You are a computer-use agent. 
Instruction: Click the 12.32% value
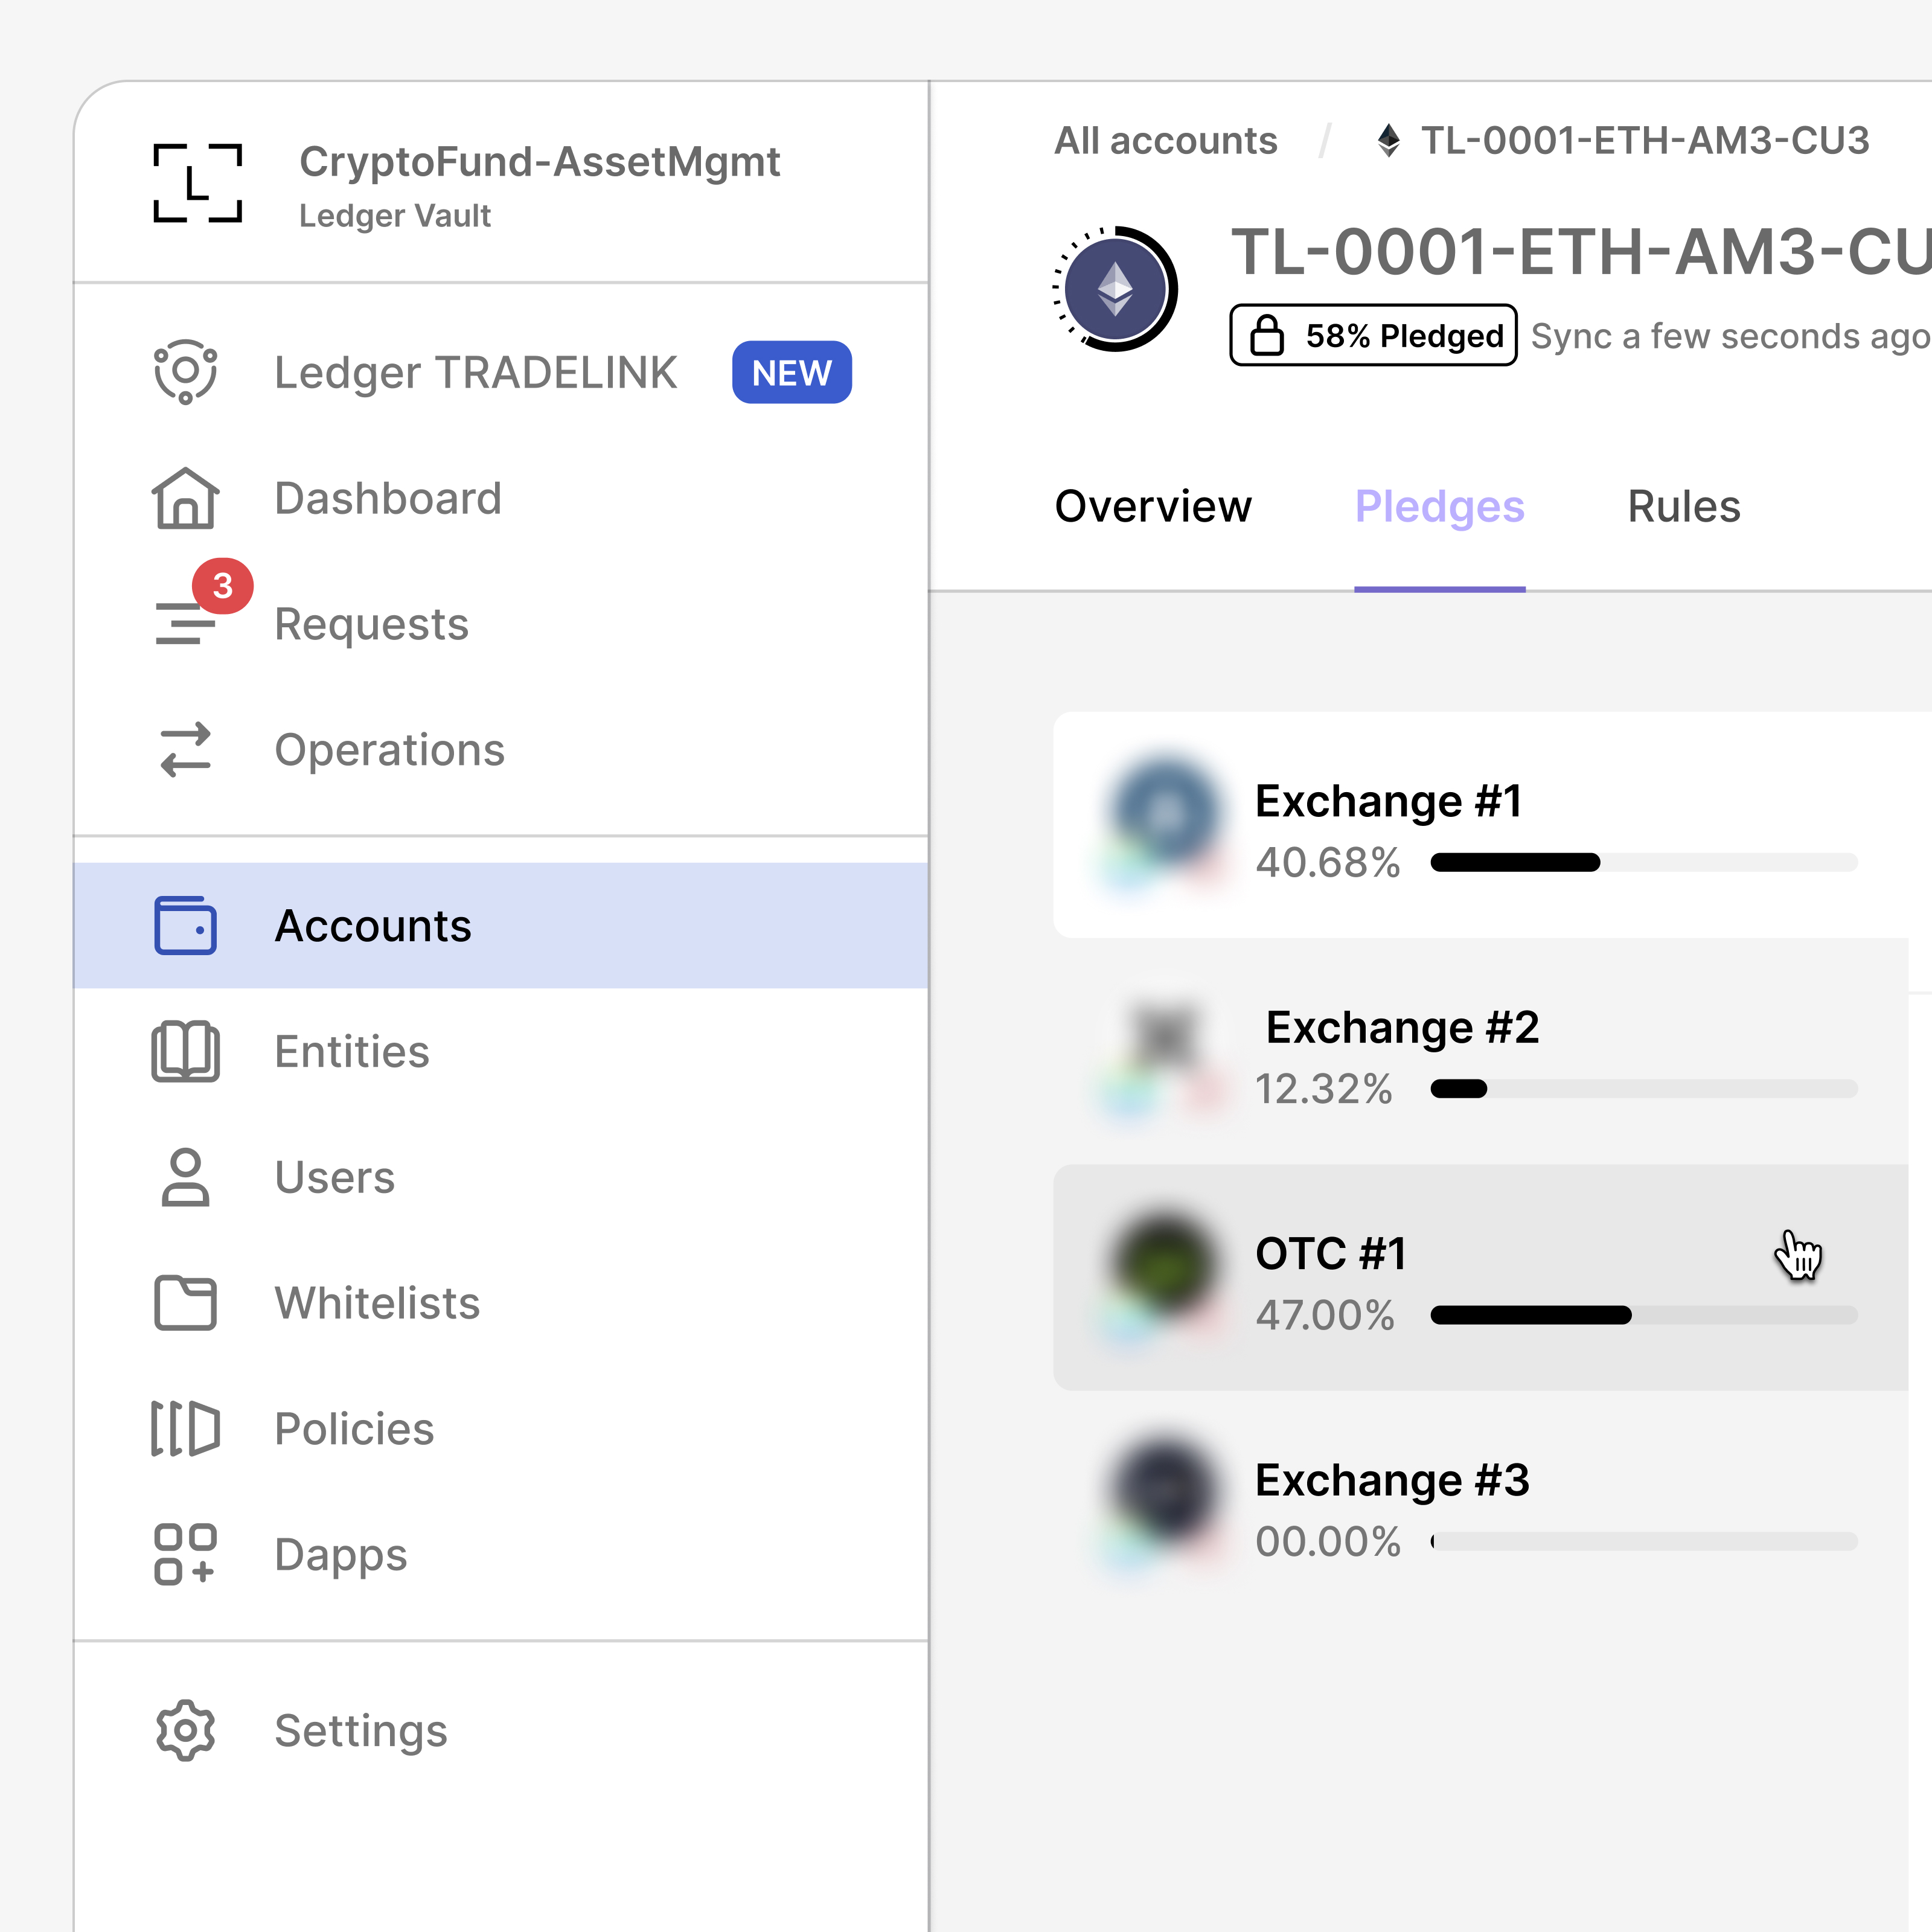click(x=1324, y=1088)
